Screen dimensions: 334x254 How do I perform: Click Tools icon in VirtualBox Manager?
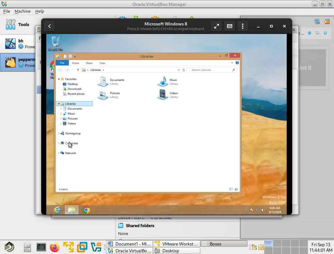point(10,24)
